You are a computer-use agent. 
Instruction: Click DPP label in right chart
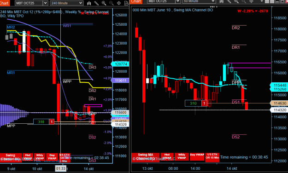236,82
